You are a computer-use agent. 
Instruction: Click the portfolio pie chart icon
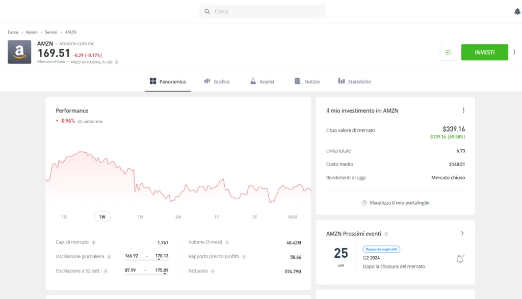(364, 203)
